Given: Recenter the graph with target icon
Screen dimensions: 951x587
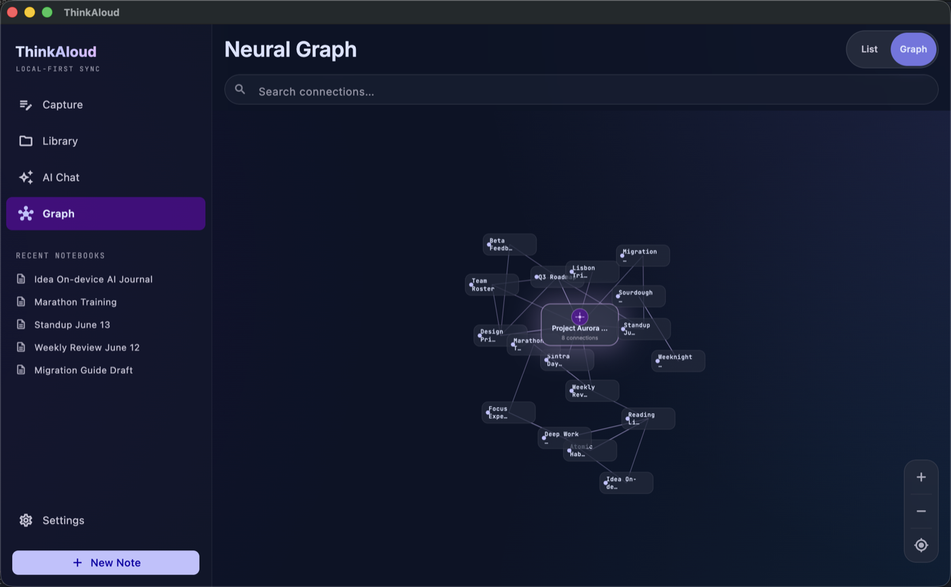Looking at the screenshot, I should pos(921,545).
